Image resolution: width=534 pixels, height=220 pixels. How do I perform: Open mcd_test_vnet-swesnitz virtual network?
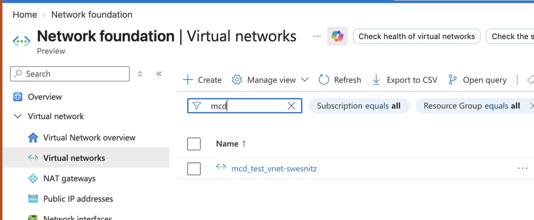(274, 168)
